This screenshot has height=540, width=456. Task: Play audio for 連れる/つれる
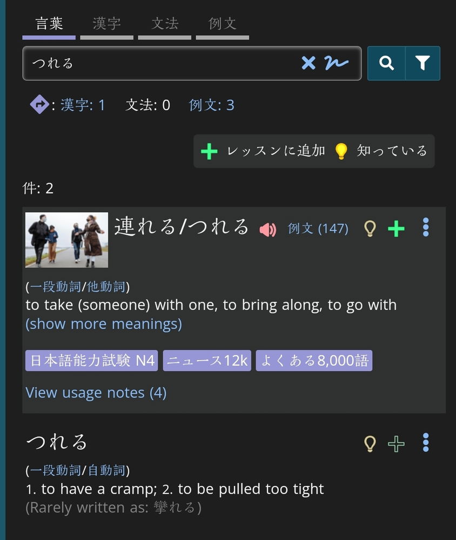(x=268, y=230)
